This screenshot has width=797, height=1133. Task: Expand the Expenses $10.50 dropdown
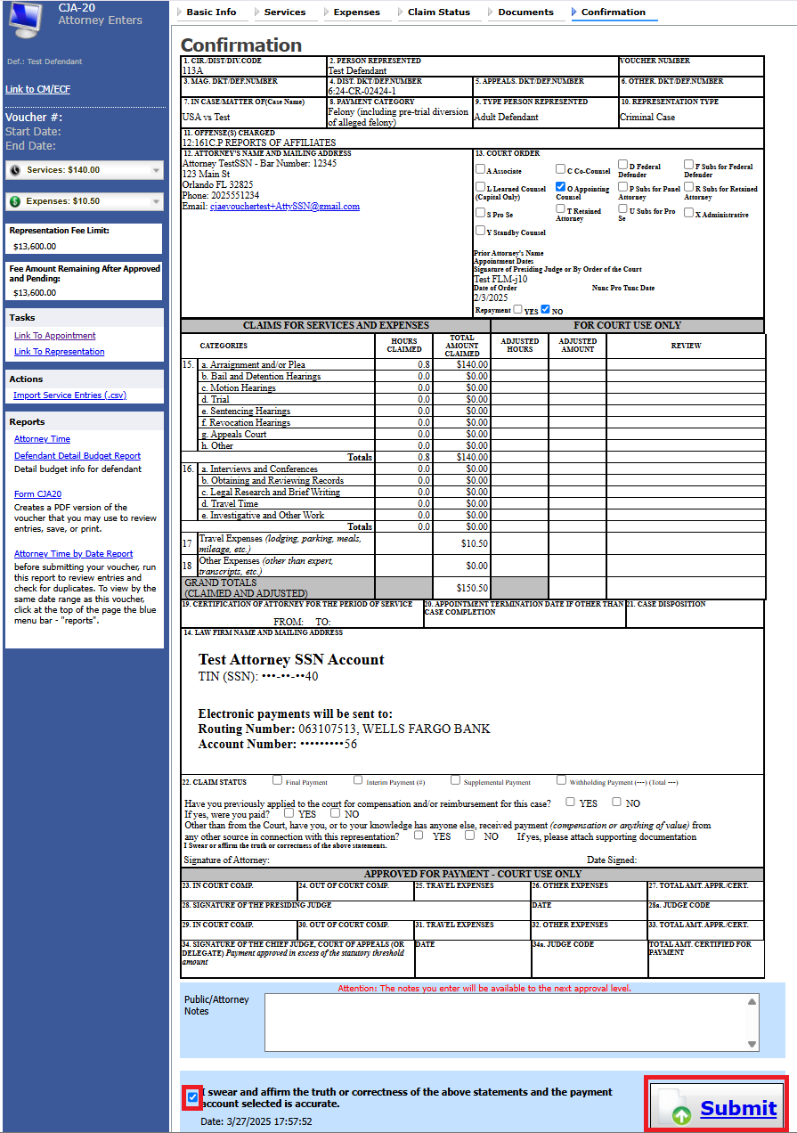[157, 201]
